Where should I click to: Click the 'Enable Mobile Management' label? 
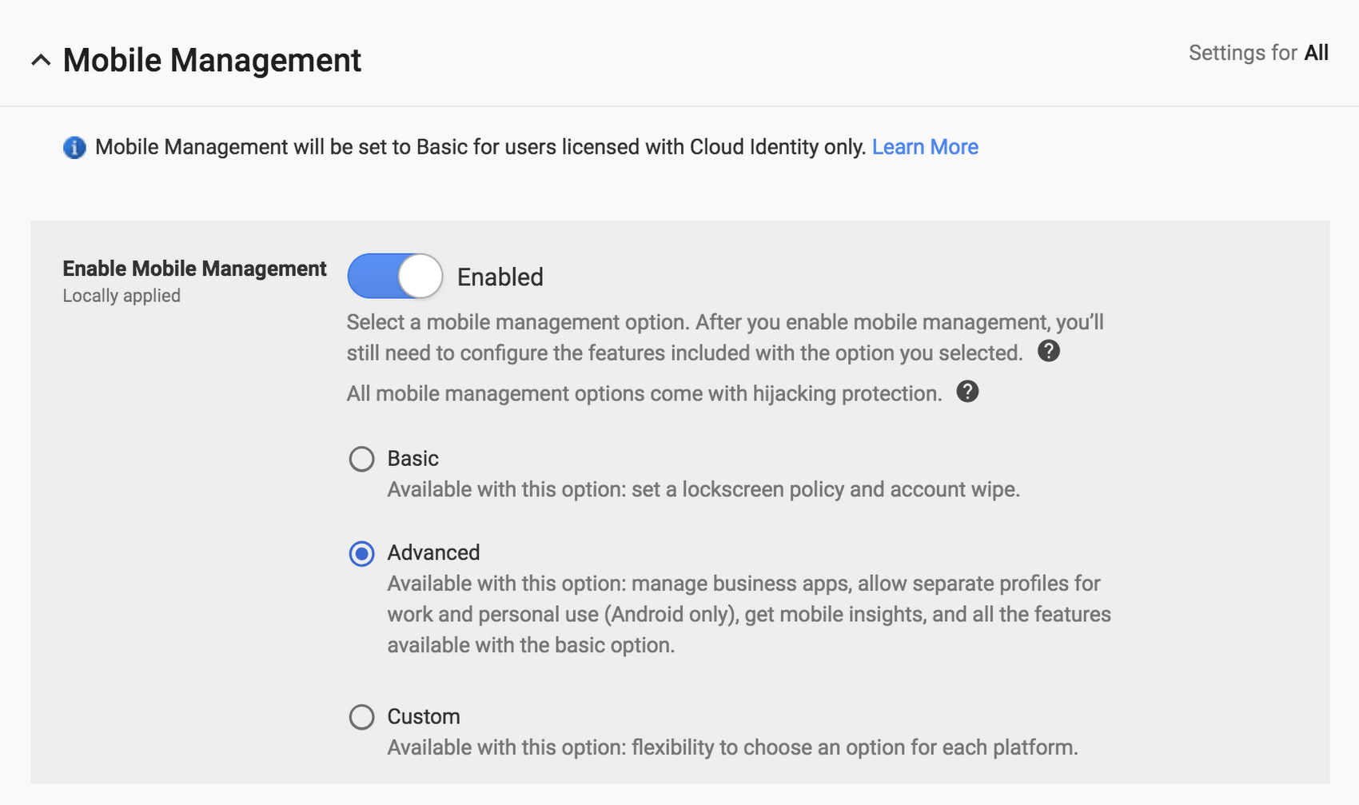(x=194, y=269)
